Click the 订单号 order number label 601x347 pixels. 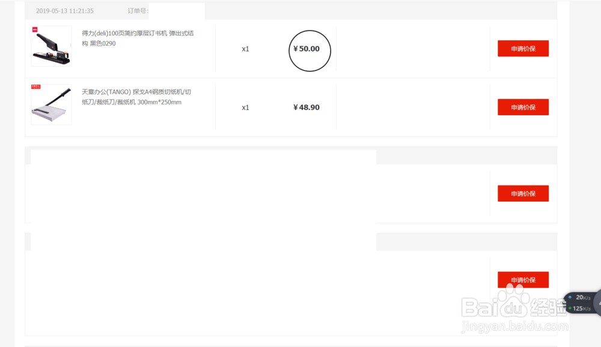point(138,11)
